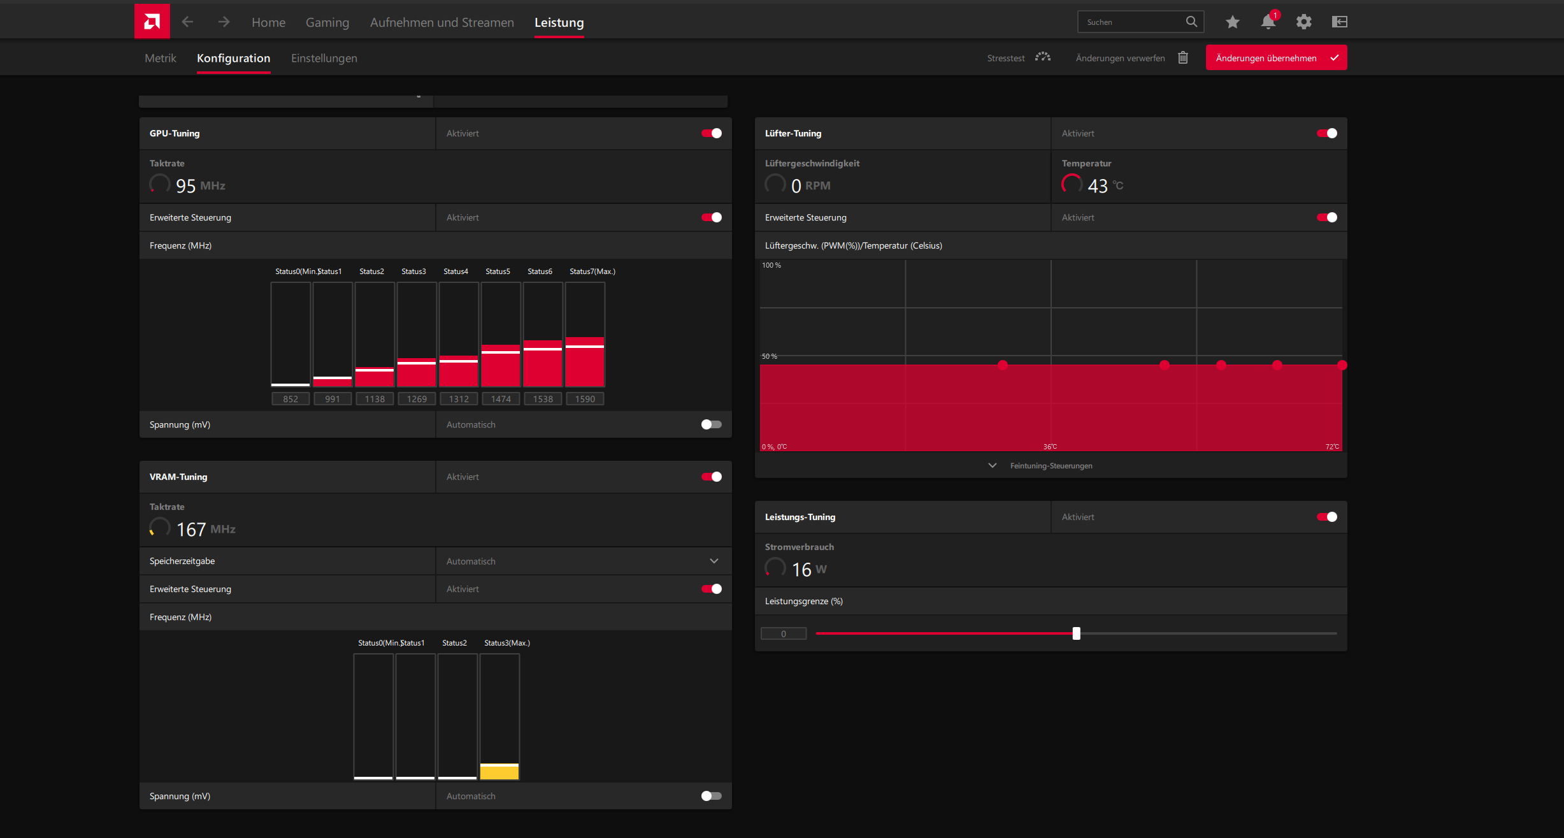Click the search magnifier icon

pyautogui.click(x=1191, y=22)
